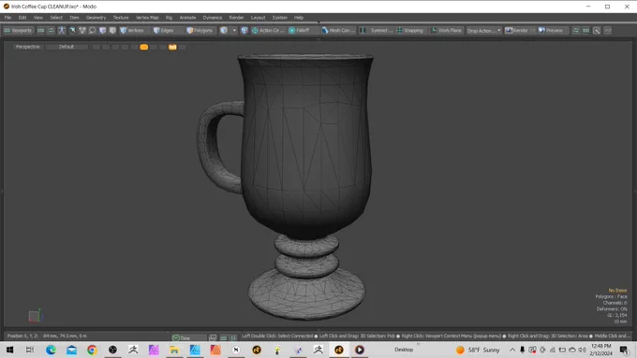Screen dimensions: 637x358
Task: Click the swap icon right of Preview
Action: [576, 31]
